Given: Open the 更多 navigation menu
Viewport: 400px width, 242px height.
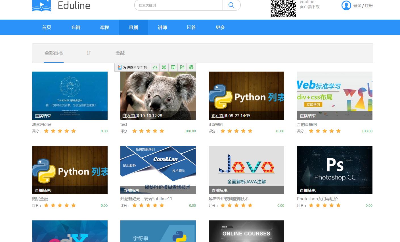Looking at the screenshot, I should click(220, 27).
